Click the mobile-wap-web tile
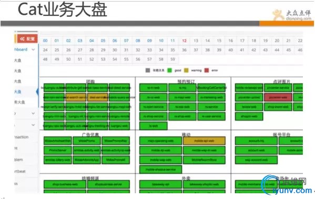Screen dimensions: 315x199 click(160, 160)
